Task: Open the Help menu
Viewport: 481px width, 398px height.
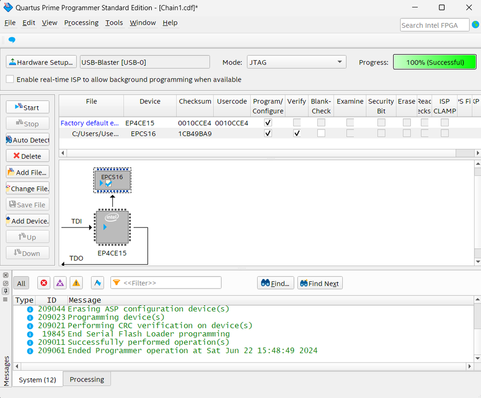Action: tap(170, 23)
